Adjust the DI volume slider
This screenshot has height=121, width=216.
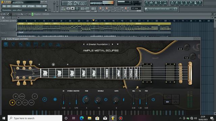63,99
